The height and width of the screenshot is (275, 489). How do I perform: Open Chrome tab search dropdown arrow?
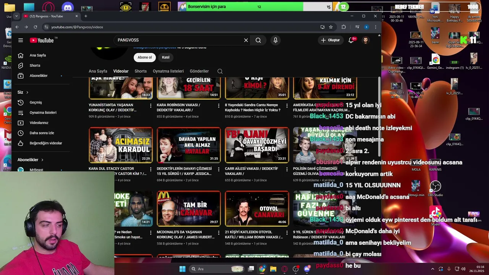[16, 16]
